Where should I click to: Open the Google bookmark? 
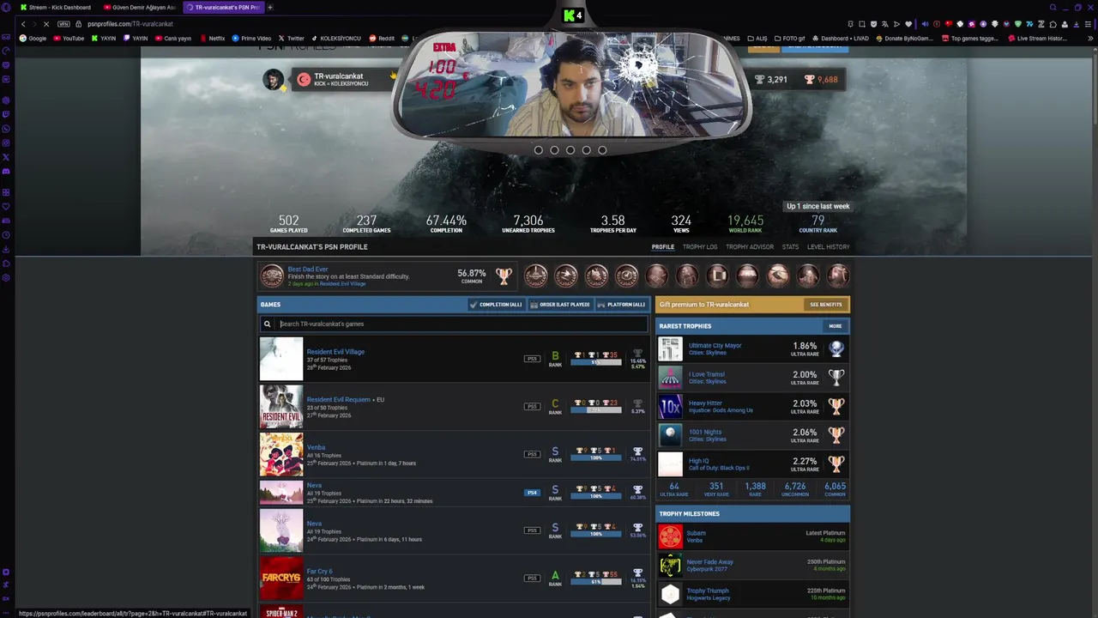[x=33, y=39]
